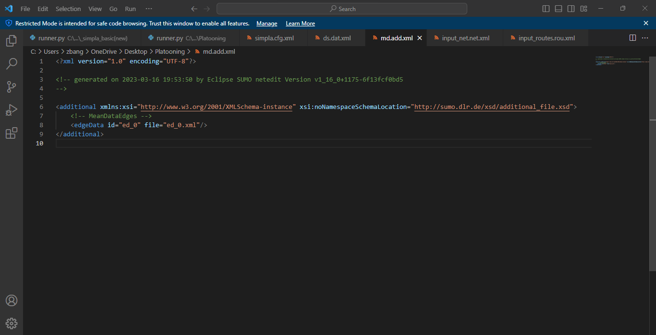The image size is (656, 335).
Task: Toggle the Panel layout button
Action: [559, 9]
